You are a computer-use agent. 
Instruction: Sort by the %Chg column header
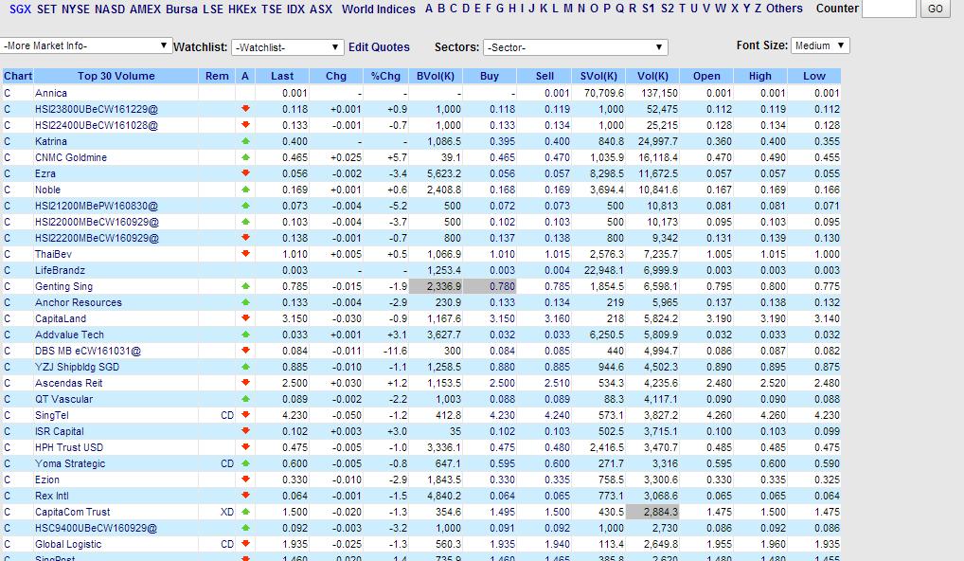pyautogui.click(x=385, y=76)
